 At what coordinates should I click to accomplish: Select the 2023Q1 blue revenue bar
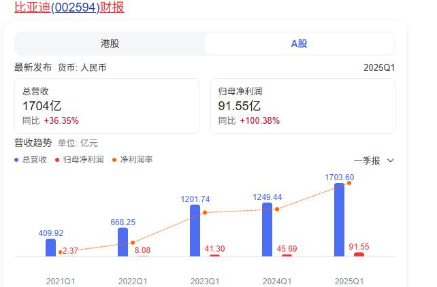(x=195, y=231)
